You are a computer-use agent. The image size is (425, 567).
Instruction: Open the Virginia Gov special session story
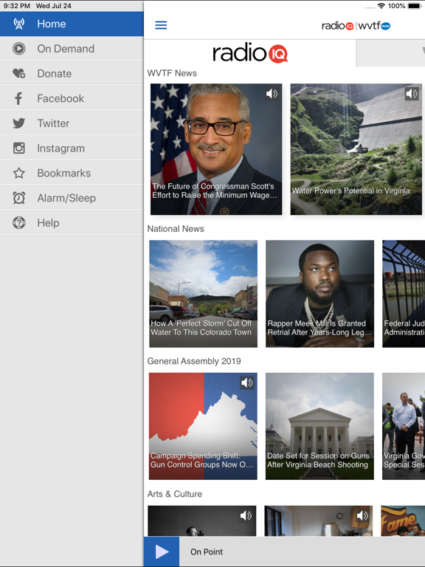(x=404, y=426)
